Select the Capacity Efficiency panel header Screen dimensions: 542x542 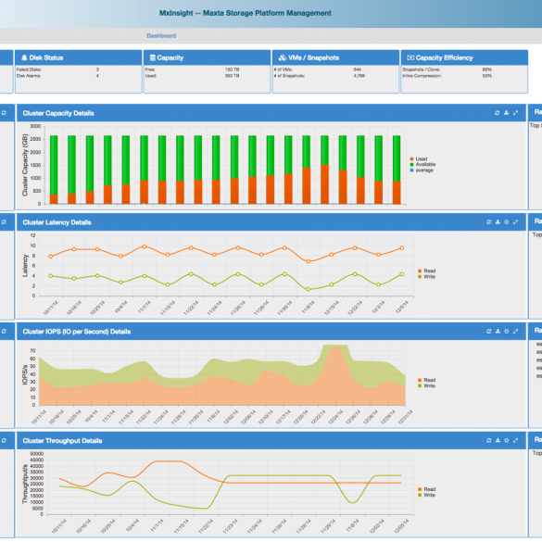coord(464,57)
